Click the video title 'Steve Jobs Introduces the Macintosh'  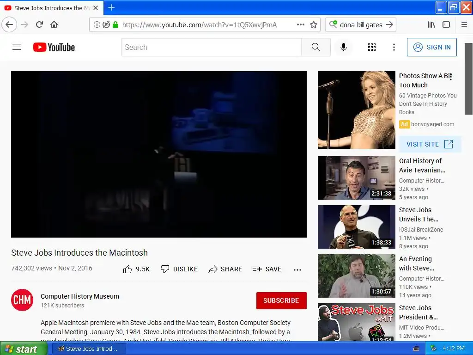pyautogui.click(x=79, y=252)
